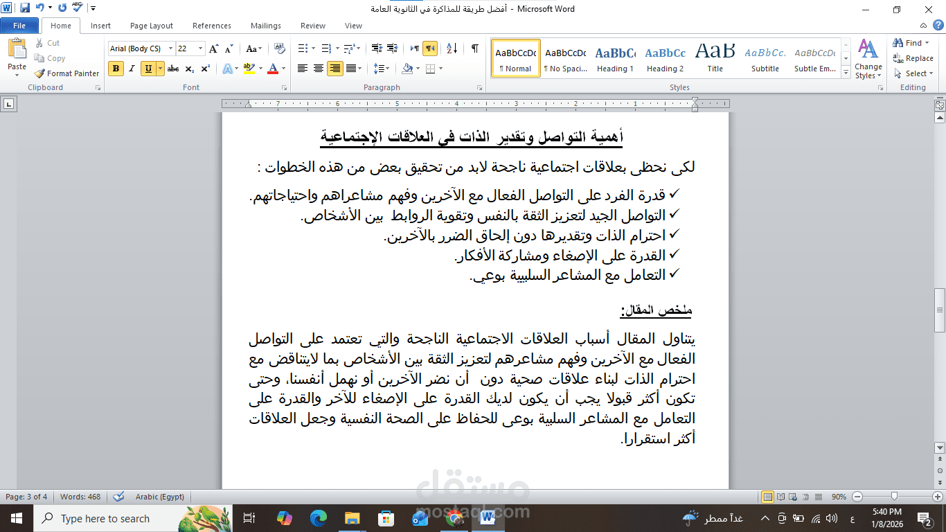The height and width of the screenshot is (532, 946).
Task: Switch to the Mailings tab
Action: (265, 26)
